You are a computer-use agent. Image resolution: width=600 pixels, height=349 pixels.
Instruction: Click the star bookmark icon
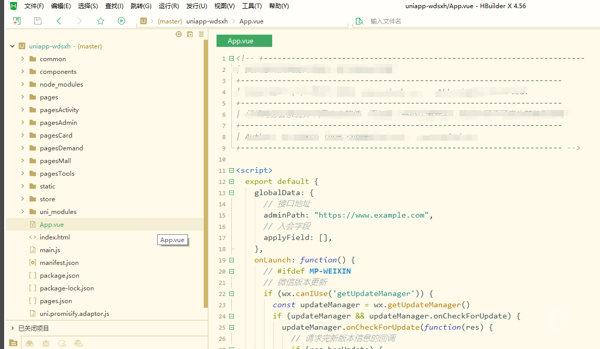click(x=100, y=21)
